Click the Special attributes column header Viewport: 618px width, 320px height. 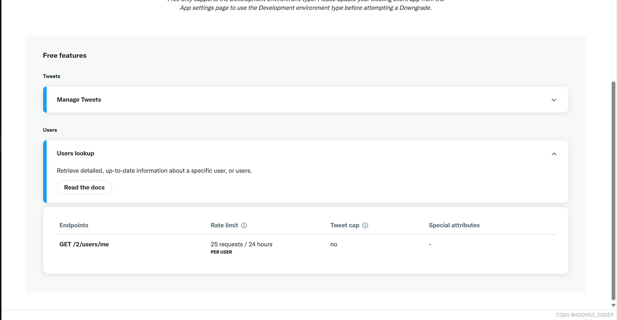click(x=454, y=225)
